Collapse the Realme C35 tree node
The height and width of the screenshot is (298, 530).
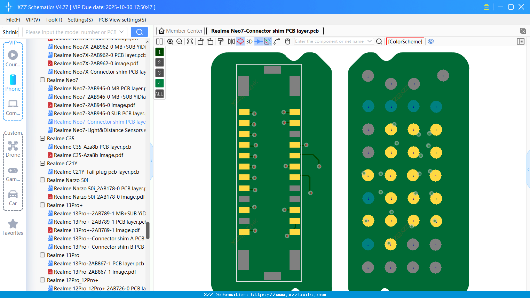coord(42,139)
